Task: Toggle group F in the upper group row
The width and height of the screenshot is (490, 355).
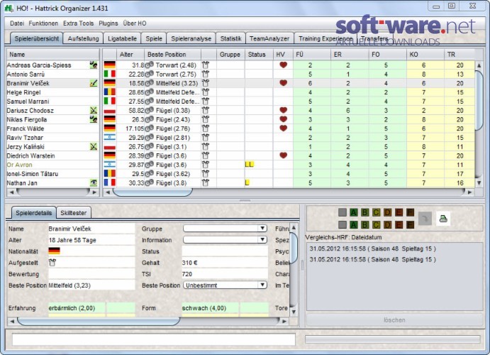Action: tap(410, 213)
